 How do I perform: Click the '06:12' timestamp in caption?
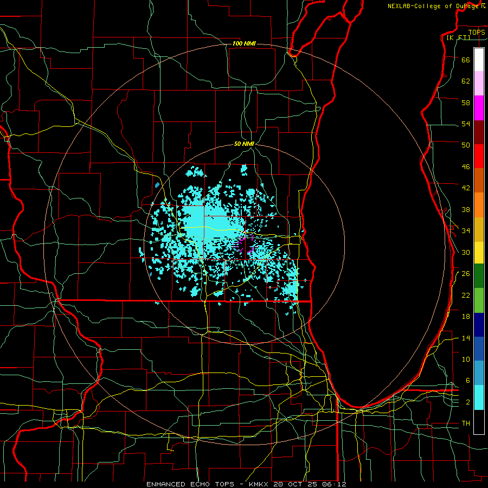tap(334, 484)
